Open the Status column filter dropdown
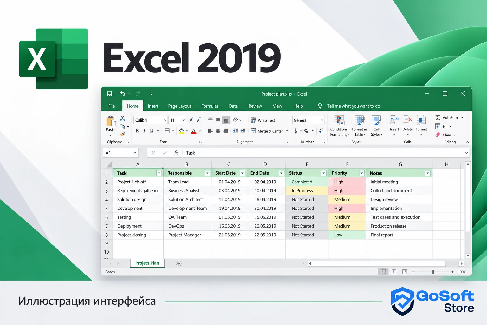487x325 pixels. [324, 173]
